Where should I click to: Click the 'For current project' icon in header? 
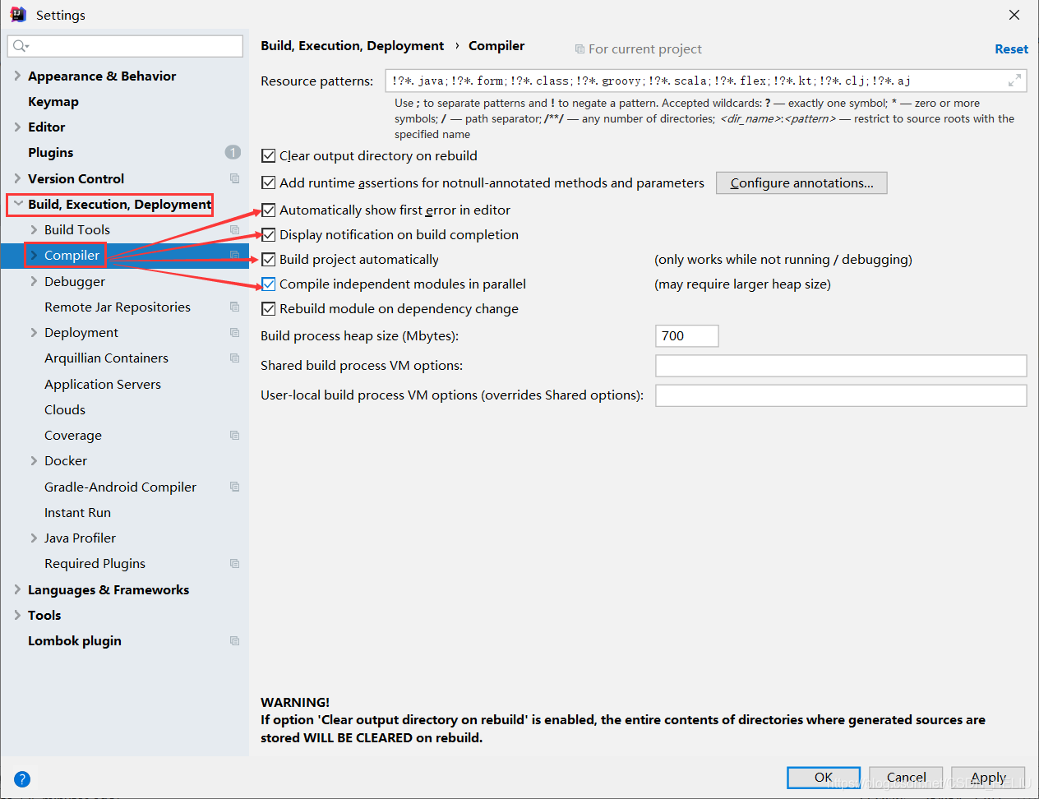(580, 48)
